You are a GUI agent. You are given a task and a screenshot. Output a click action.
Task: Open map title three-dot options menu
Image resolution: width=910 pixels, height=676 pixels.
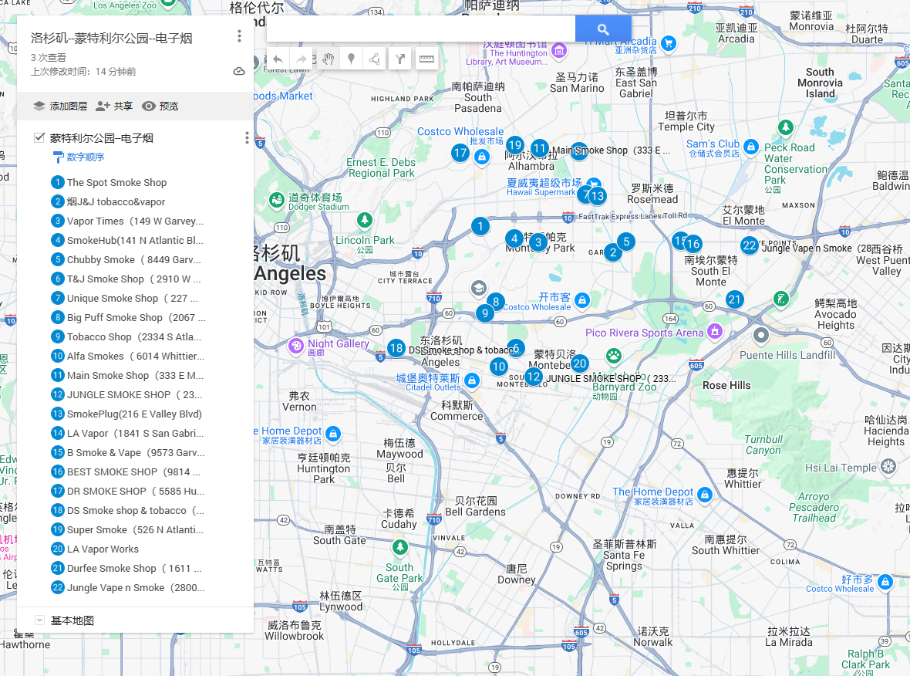click(240, 36)
